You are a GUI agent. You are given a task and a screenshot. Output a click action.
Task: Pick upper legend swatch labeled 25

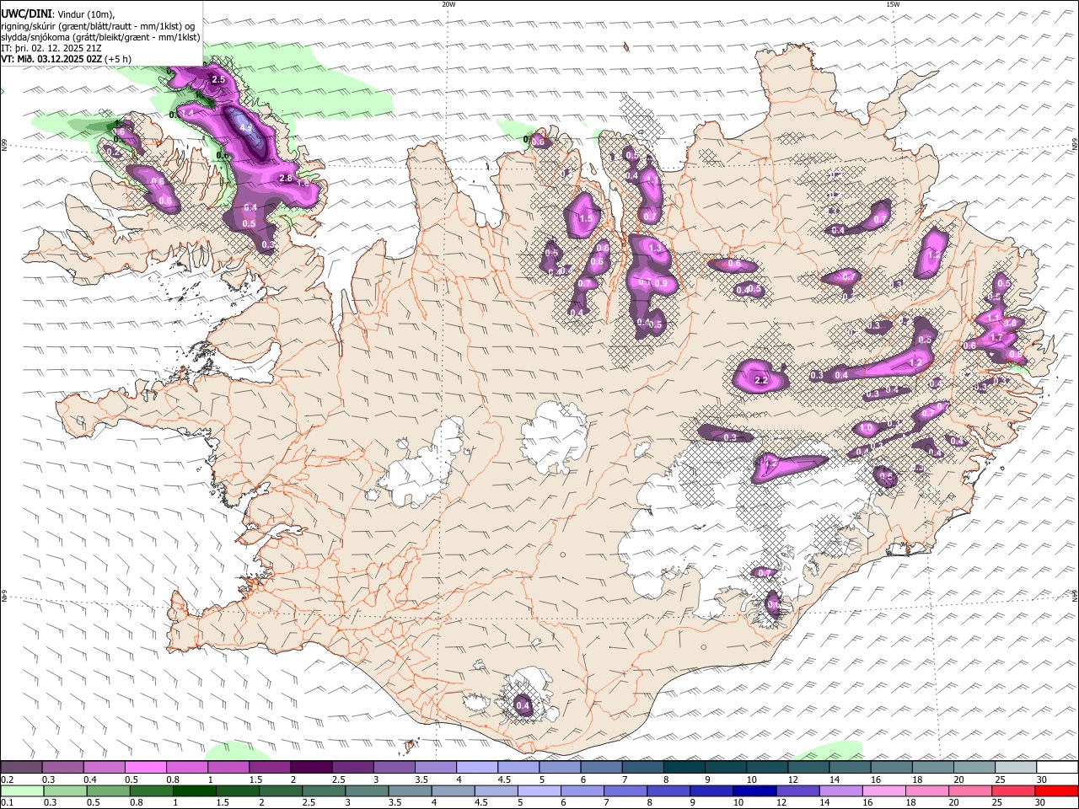(x=1016, y=767)
